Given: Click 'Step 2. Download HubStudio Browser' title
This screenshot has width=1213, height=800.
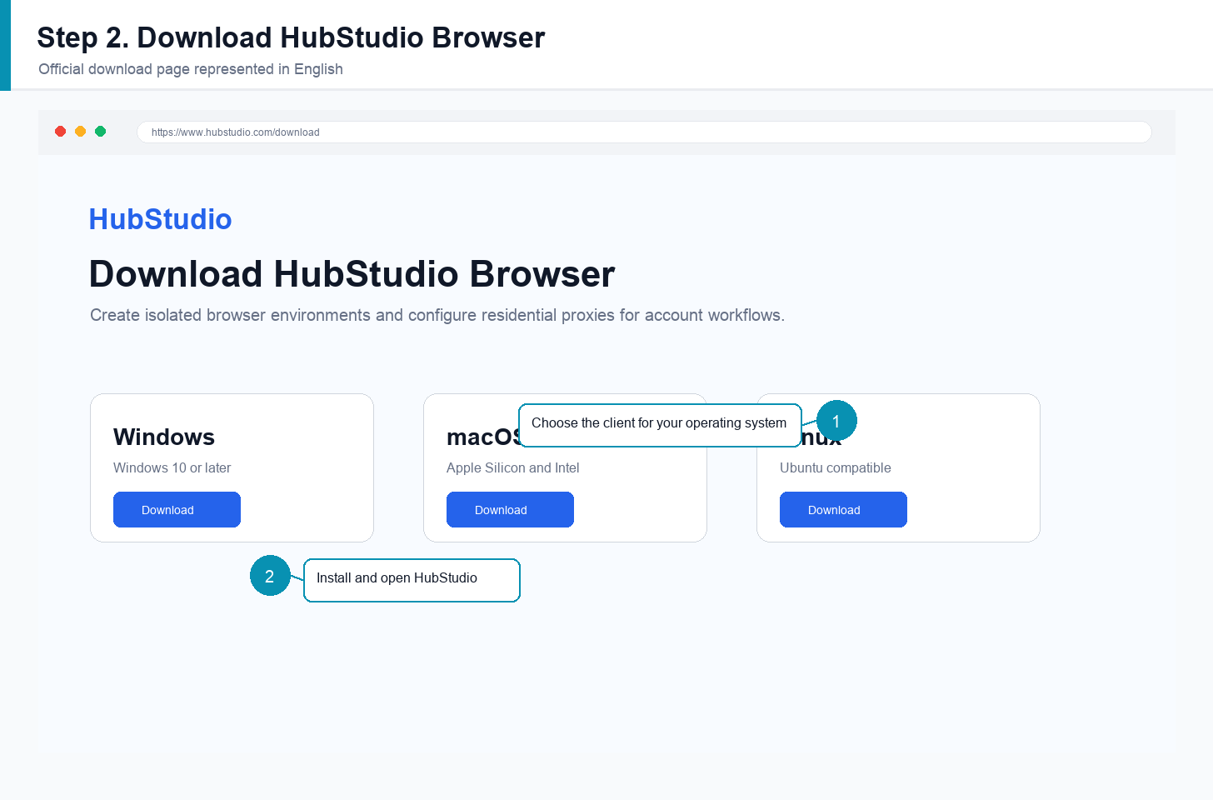Looking at the screenshot, I should coord(291,37).
